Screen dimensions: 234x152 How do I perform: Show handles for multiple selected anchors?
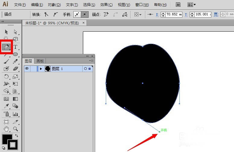tap(77, 14)
